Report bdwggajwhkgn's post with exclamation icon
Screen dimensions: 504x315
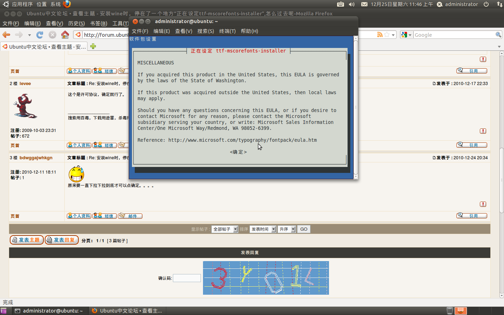tap(483, 204)
